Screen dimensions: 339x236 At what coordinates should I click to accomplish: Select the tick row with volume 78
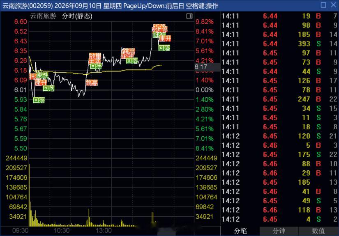(279, 90)
